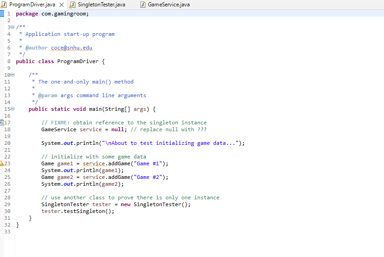This screenshot has height=257, width=384.
Task: Click the author email coce@snhu.edu
Action: 72,48
